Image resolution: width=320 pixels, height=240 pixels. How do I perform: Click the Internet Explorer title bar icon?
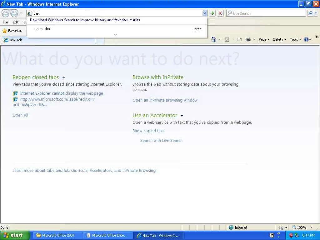tap(3, 4)
